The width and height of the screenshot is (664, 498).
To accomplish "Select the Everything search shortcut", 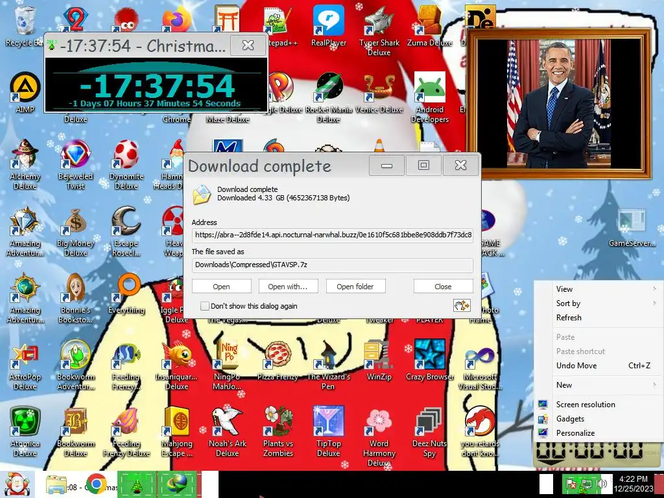I will pyautogui.click(x=126, y=293).
